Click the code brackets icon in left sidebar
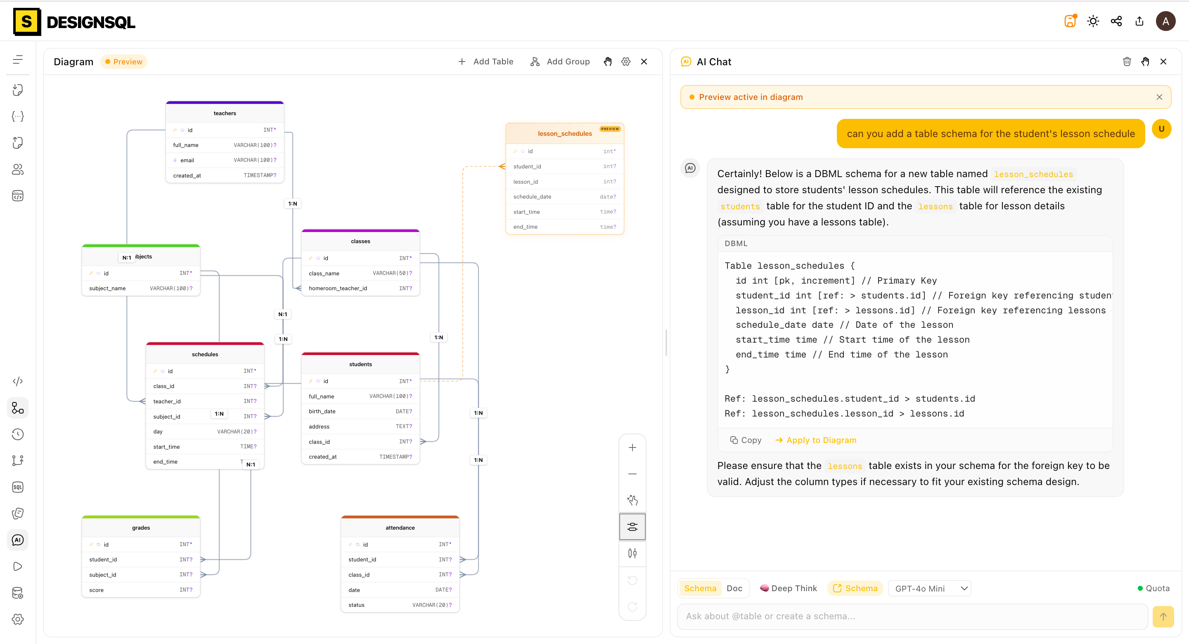 [x=17, y=381]
